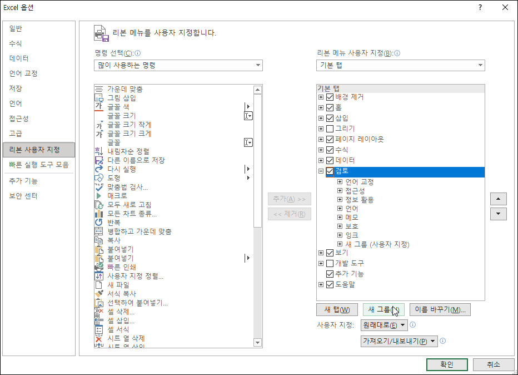Select the 모두 새로 고침 icon
The height and width of the screenshot is (375, 518).
click(x=99, y=205)
